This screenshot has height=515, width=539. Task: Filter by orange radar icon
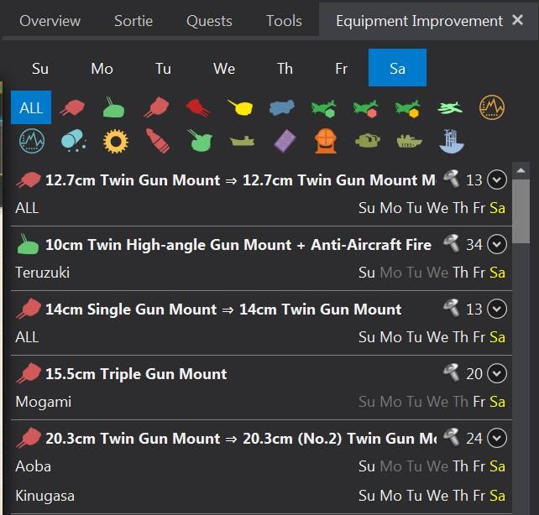click(492, 107)
